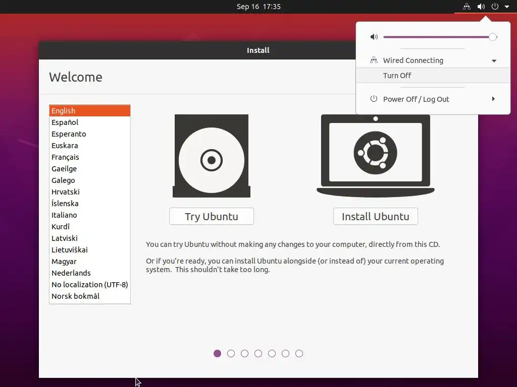Screen dimensions: 517x387
Task: Select Hrvatski in the language list
Action: [x=90, y=192]
